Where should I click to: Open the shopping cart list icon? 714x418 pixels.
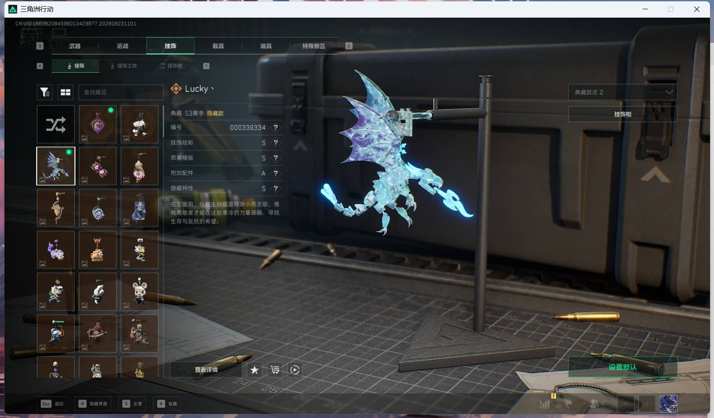(x=275, y=370)
